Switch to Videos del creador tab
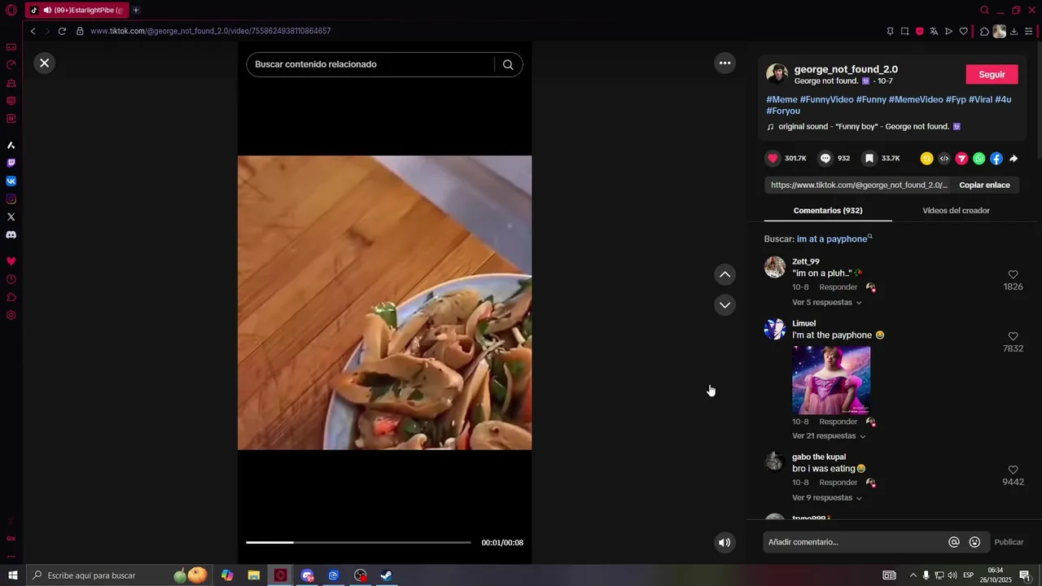 (956, 210)
